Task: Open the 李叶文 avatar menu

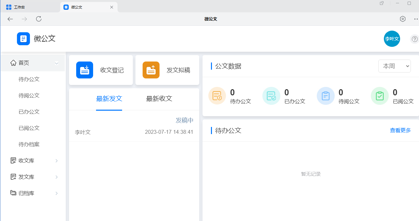Action: point(392,38)
